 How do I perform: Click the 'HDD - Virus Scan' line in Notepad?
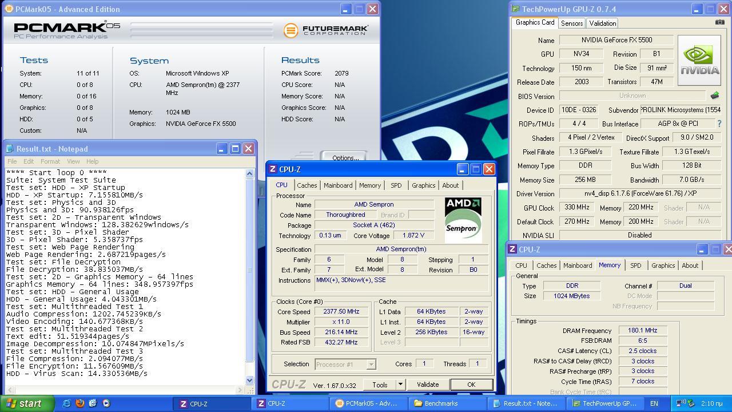click(77, 374)
